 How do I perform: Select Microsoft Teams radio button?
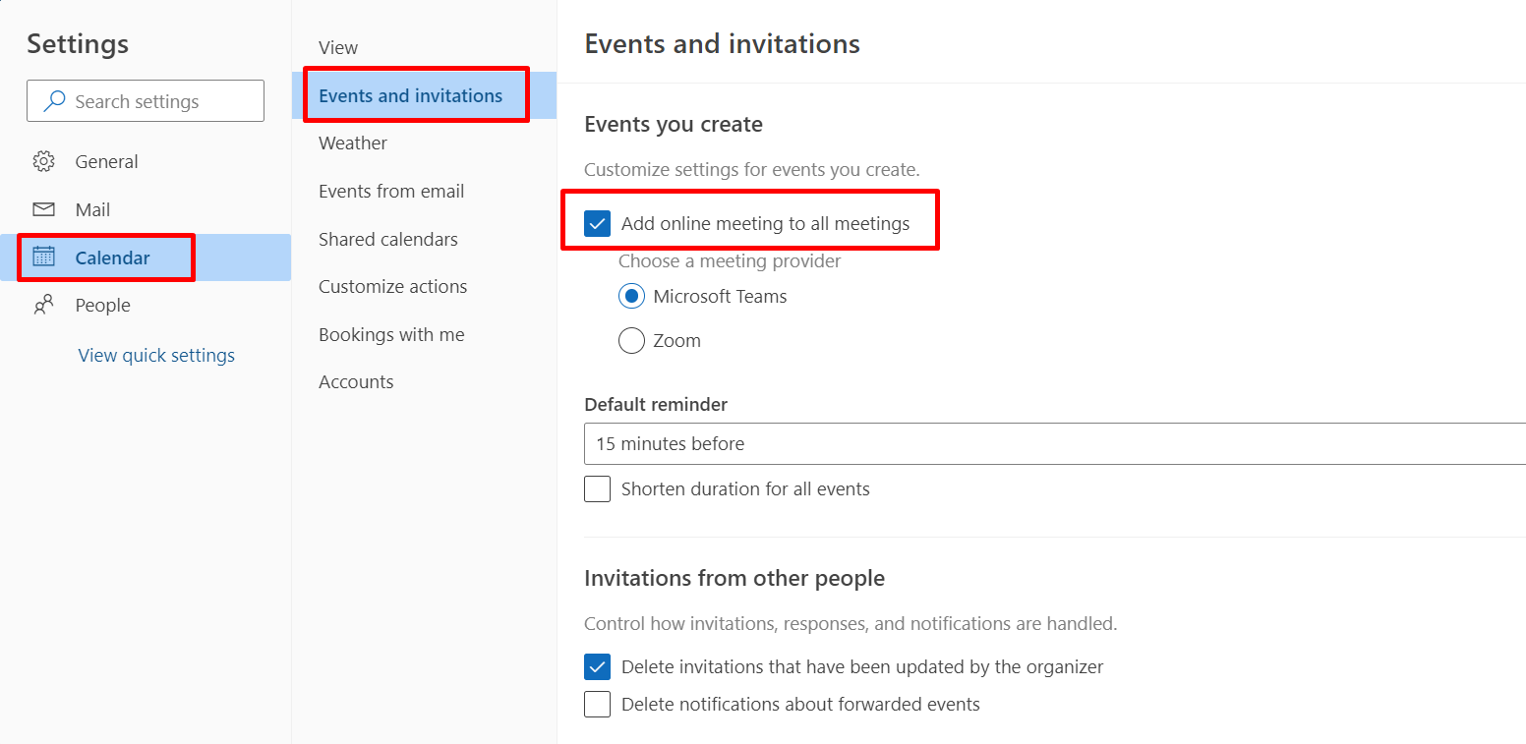click(631, 297)
